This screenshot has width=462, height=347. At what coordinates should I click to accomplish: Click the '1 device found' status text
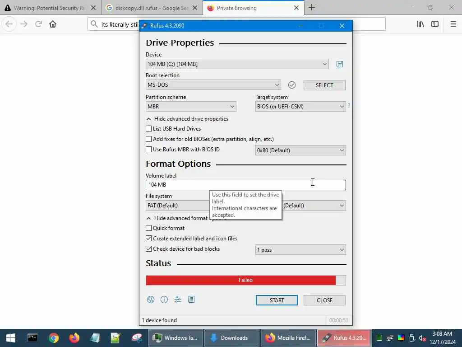(x=159, y=320)
